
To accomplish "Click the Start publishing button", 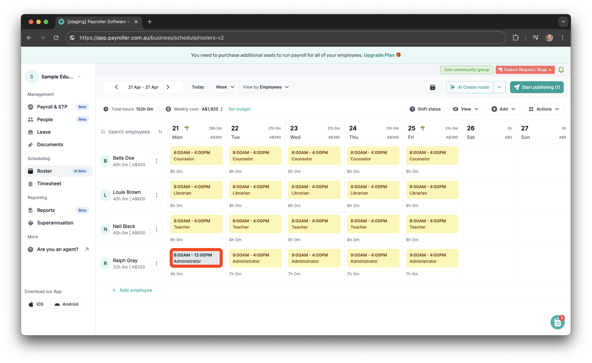I will point(537,87).
